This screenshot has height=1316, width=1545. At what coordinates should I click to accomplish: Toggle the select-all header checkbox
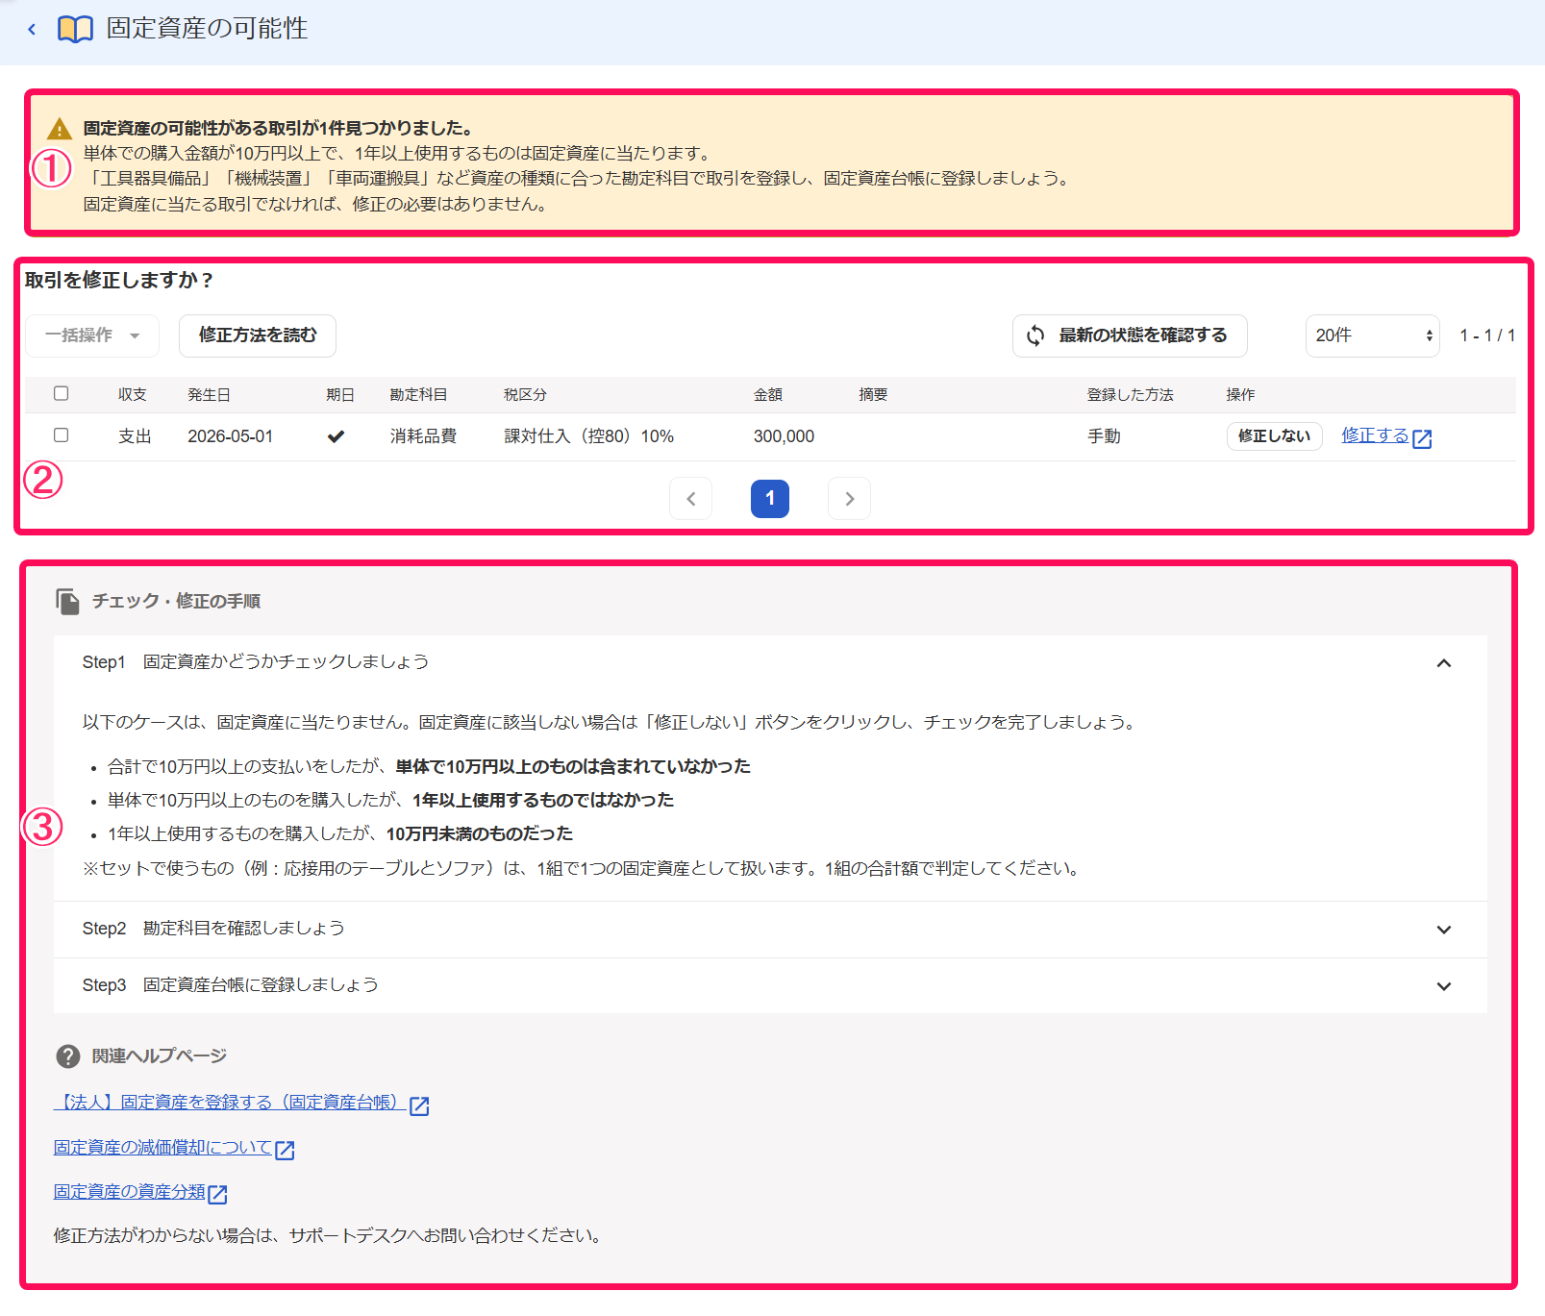62,393
